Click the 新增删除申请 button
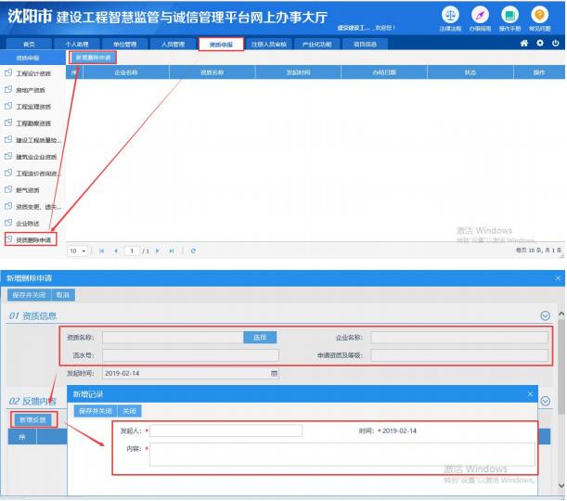 (x=93, y=58)
